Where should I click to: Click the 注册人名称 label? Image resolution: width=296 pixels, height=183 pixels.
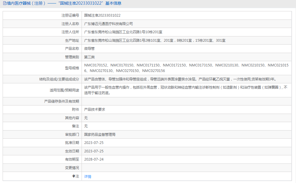tap(70, 24)
